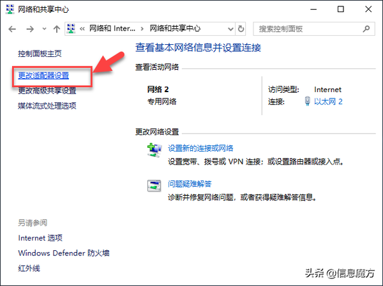Expand the address bar history dropdown
This screenshot has width=383, height=286.
pyautogui.click(x=230, y=29)
